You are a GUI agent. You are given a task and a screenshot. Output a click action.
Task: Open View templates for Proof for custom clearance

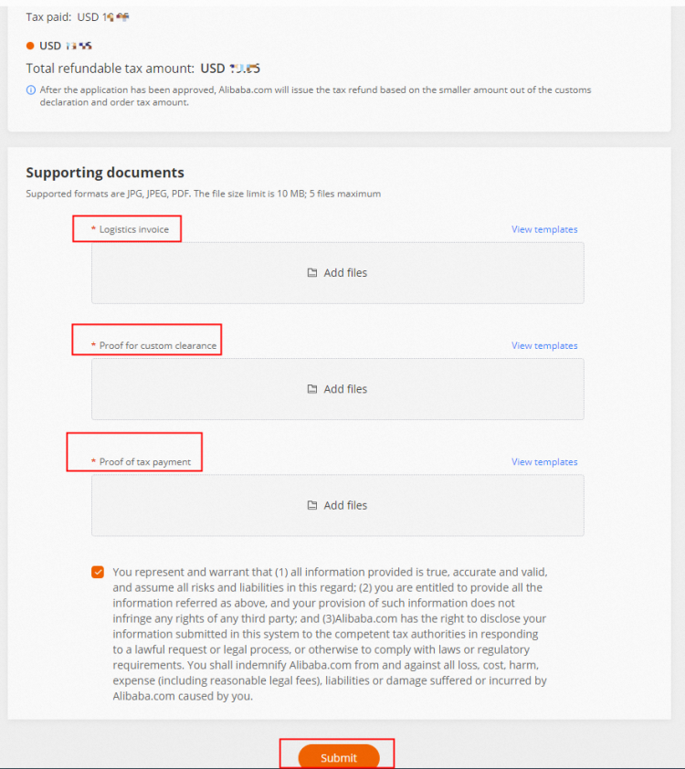point(544,345)
